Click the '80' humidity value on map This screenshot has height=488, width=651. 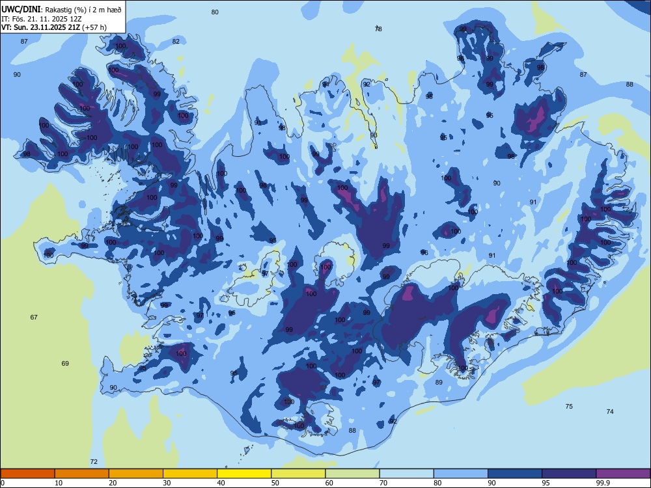tap(215, 12)
